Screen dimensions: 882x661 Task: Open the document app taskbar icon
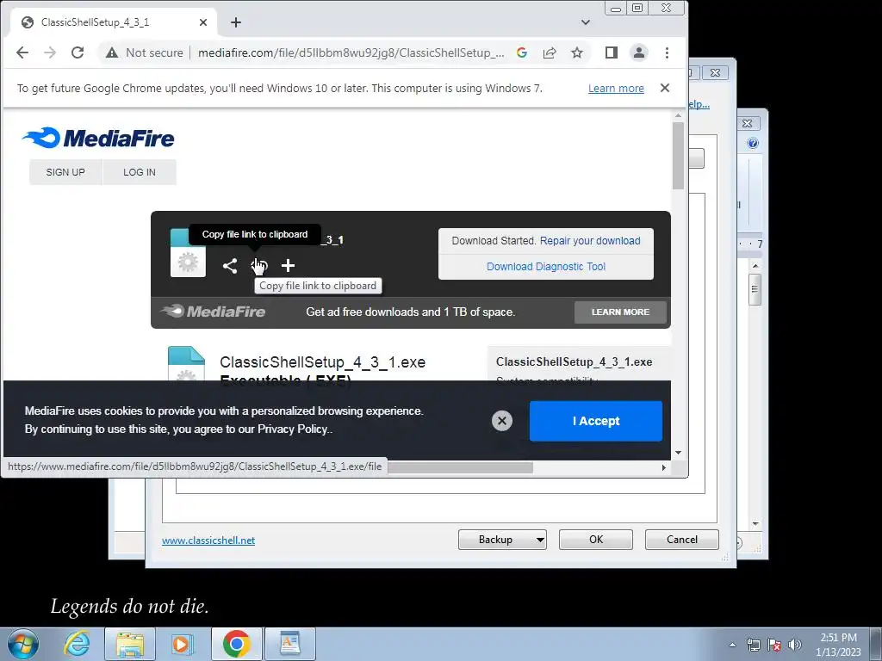(290, 644)
